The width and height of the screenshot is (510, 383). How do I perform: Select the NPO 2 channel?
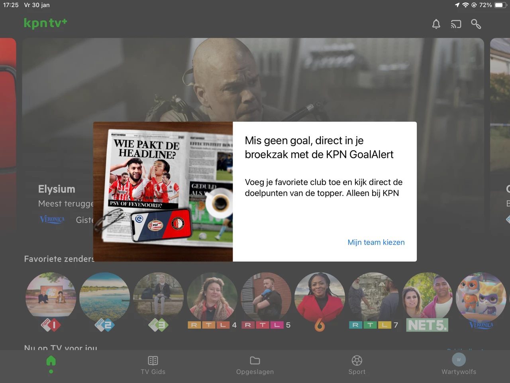click(104, 302)
